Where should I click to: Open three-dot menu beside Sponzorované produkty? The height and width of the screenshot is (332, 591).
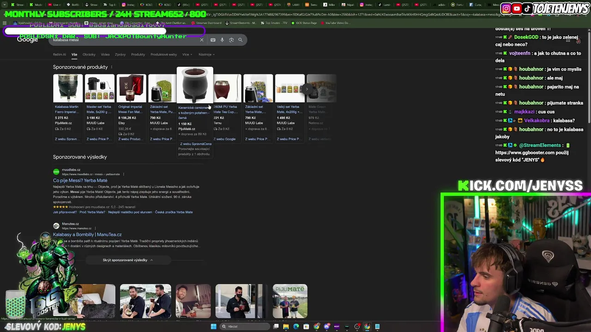click(111, 67)
